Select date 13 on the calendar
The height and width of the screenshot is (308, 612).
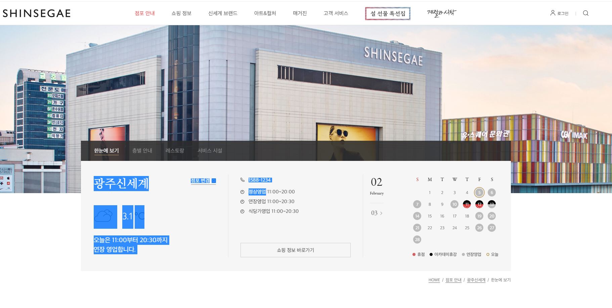coord(492,204)
